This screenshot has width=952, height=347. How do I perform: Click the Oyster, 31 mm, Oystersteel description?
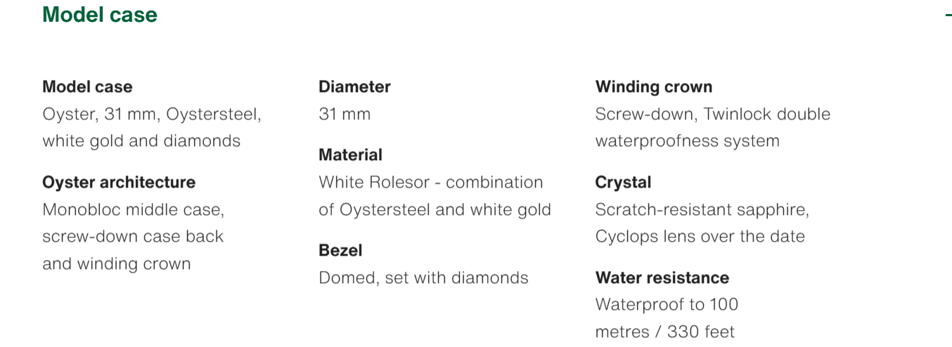(152, 114)
